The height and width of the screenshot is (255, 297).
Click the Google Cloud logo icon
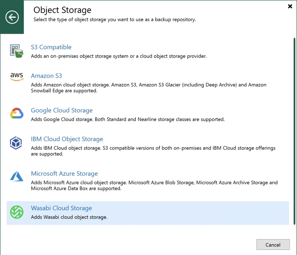[17, 114]
